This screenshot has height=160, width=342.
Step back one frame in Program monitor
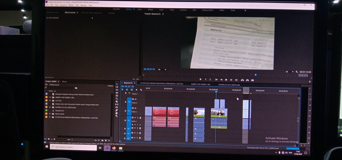coord(221,80)
